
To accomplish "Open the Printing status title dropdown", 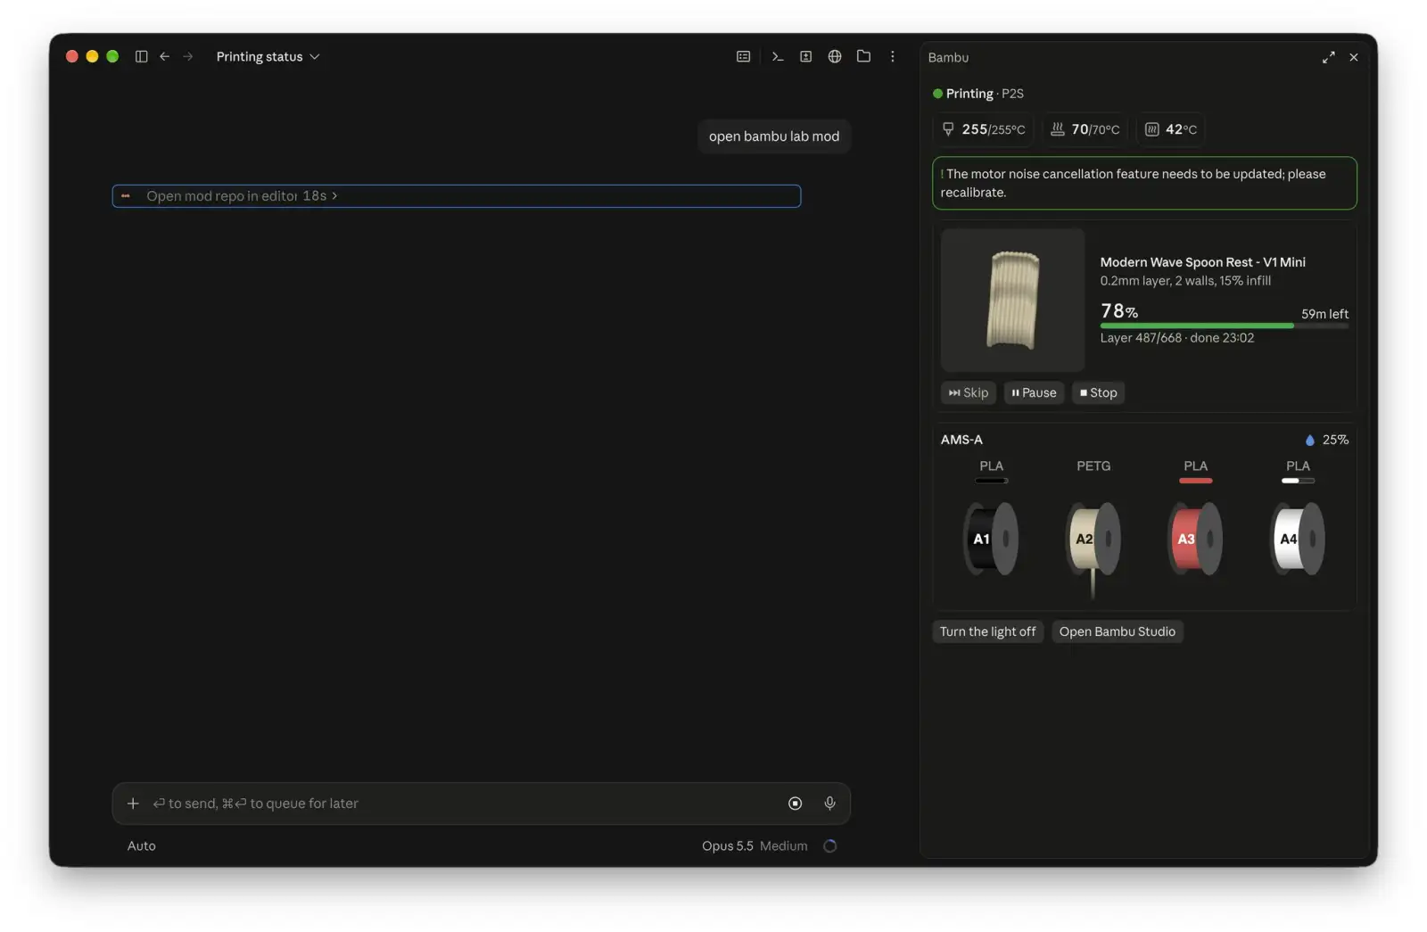I will (268, 56).
